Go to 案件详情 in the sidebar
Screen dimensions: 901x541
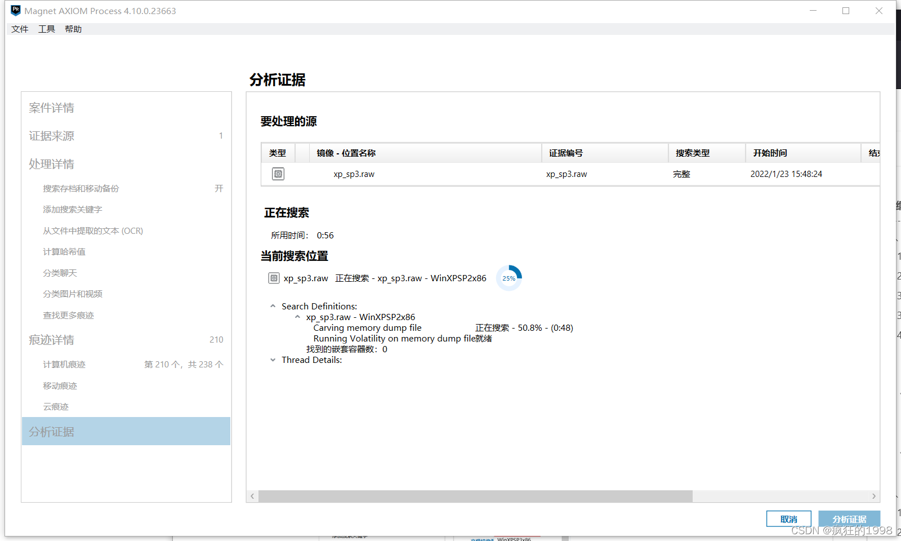[x=52, y=108]
